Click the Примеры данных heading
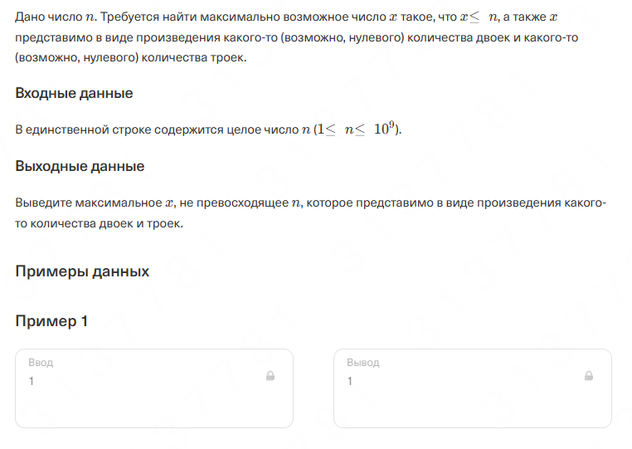The width and height of the screenshot is (632, 449). click(x=82, y=271)
